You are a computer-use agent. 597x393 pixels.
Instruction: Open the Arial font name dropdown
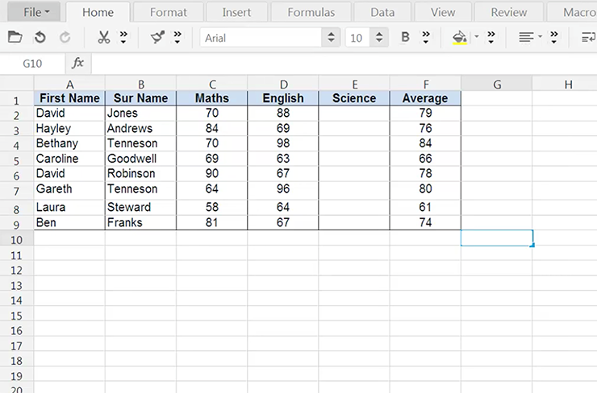(x=330, y=38)
